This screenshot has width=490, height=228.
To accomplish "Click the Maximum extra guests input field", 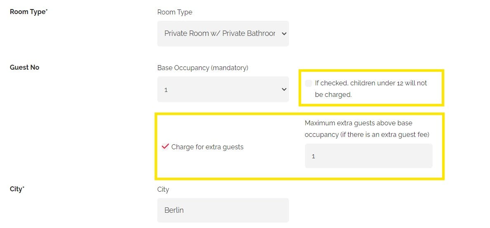I will (x=368, y=156).
